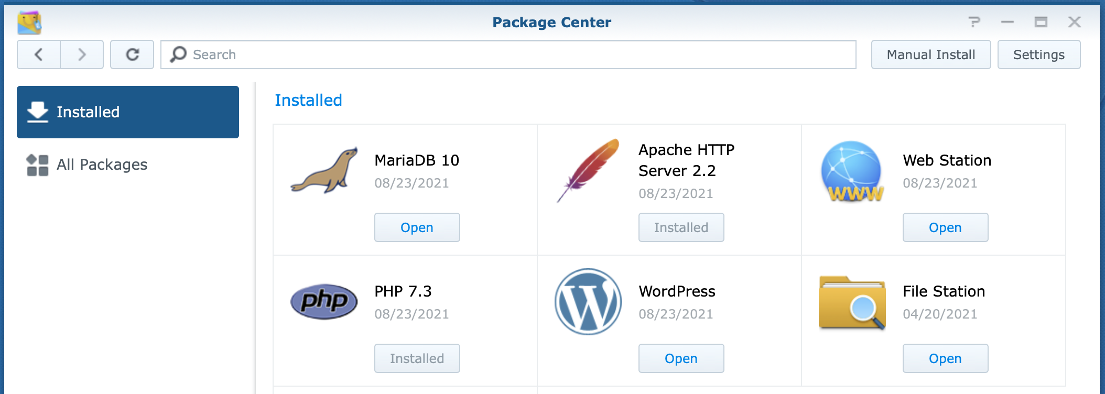This screenshot has width=1105, height=394.
Task: Open the help question mark
Action: tap(974, 22)
